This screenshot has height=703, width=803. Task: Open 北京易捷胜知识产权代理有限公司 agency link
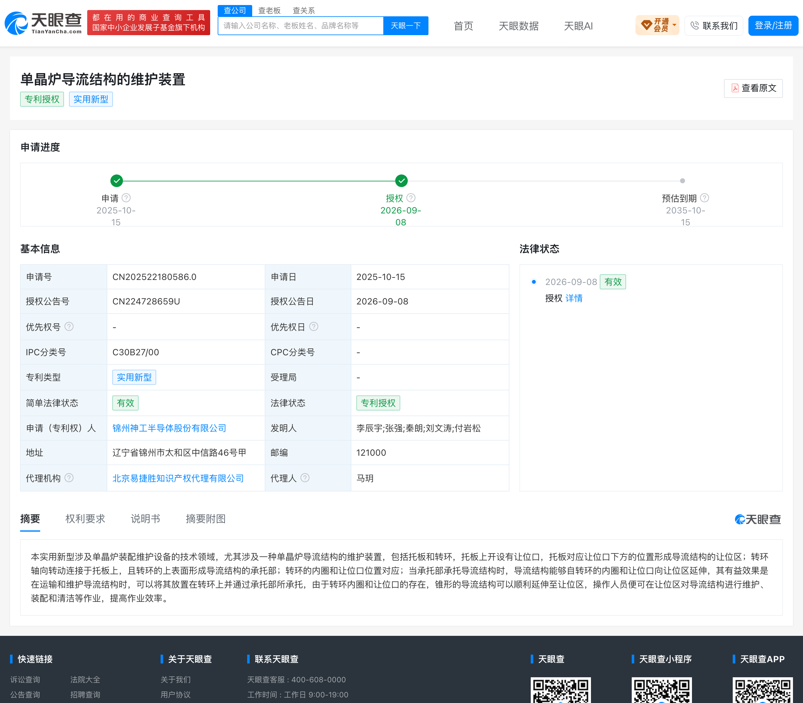pos(178,478)
